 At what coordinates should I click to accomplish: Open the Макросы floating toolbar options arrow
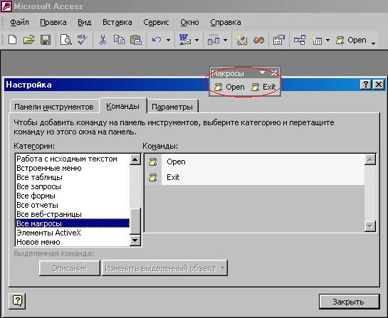tap(262, 73)
